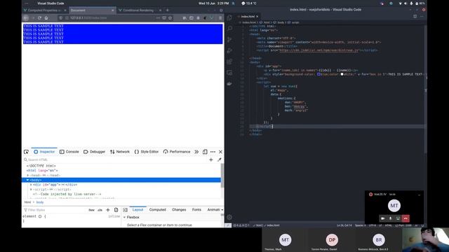This screenshot has width=449, height=252.
Task: Select the Layout sidebar tab
Action: coord(138,210)
